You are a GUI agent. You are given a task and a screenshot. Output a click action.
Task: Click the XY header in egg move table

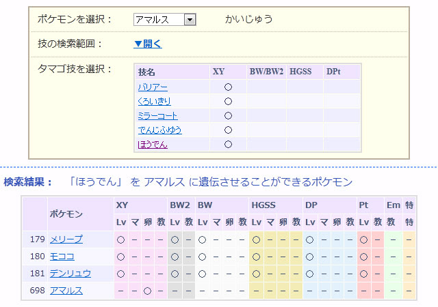(219, 72)
